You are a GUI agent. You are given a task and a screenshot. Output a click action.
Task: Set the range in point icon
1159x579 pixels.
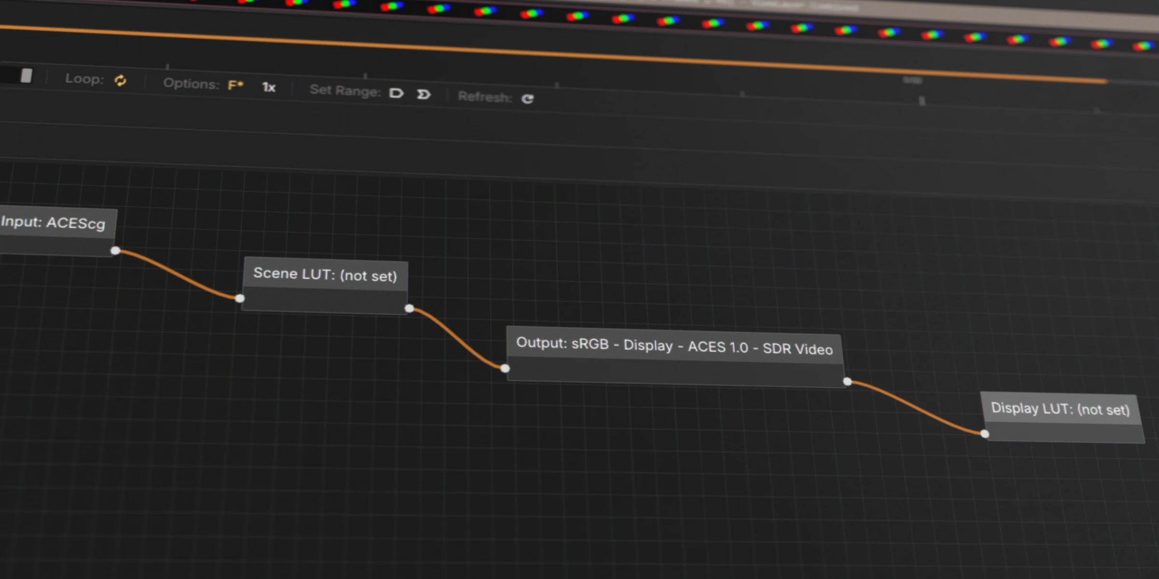tap(396, 93)
